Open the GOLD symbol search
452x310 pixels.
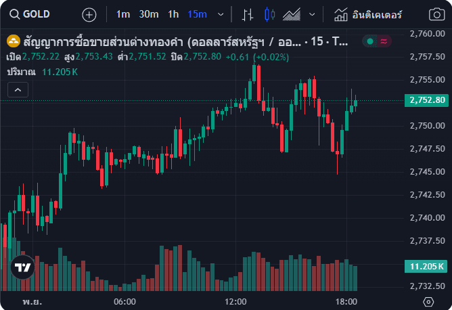[29, 14]
